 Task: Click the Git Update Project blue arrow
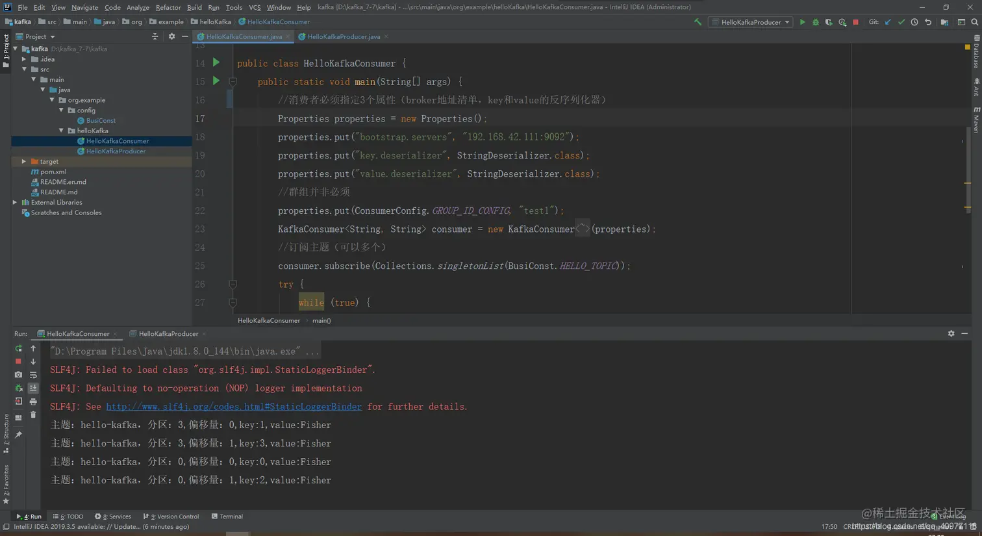click(x=888, y=22)
